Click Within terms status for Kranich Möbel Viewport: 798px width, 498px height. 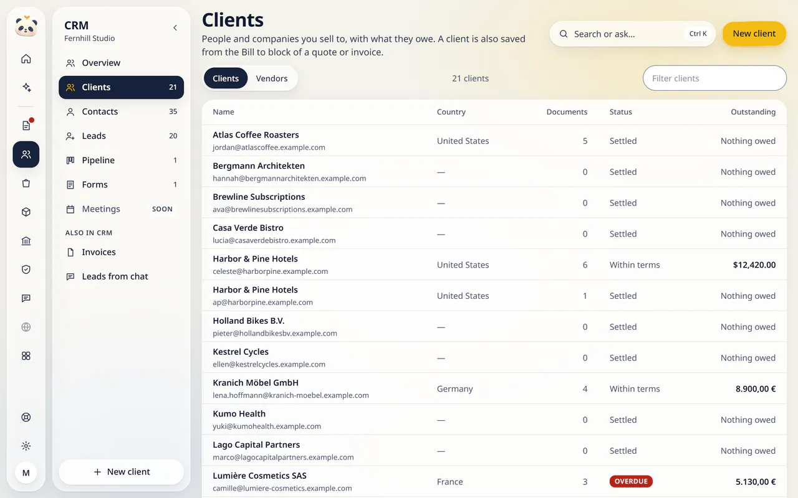635,389
